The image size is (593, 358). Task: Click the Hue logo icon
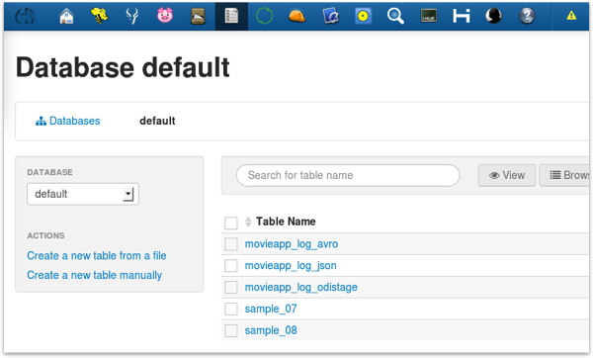pos(25,16)
